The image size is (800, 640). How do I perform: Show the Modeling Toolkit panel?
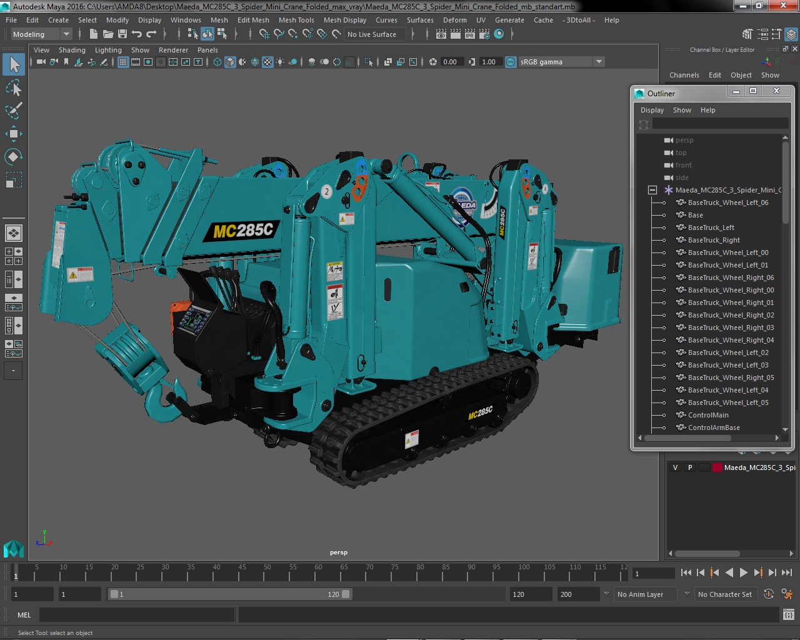pyautogui.click(x=747, y=34)
